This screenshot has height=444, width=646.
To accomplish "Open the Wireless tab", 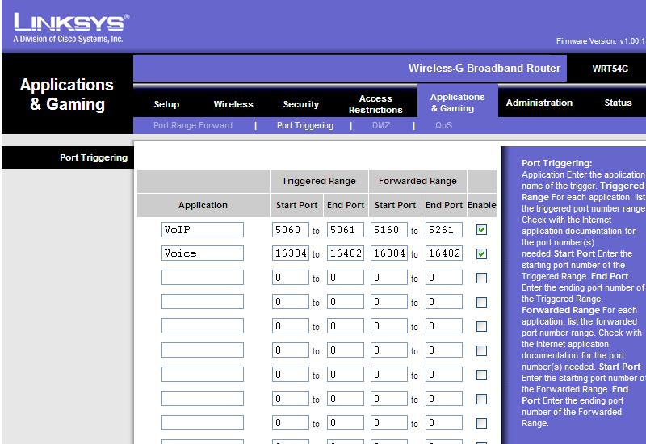I will (233, 104).
